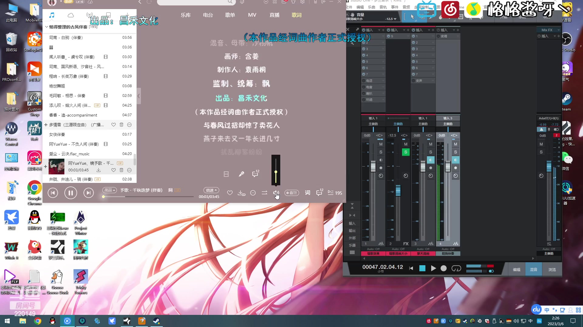583x327 pixels.
Task: Favorite the 多情雪 song row
Action: point(113,125)
